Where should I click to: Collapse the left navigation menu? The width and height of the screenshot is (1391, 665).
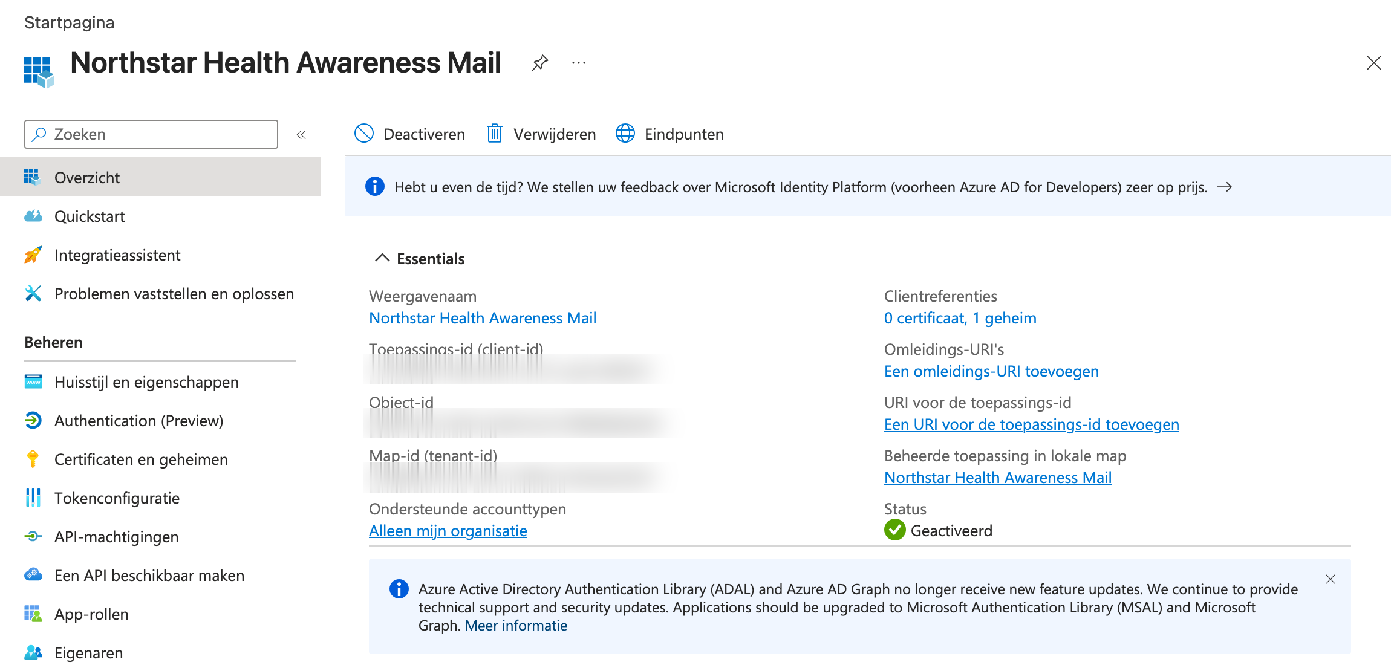click(301, 135)
